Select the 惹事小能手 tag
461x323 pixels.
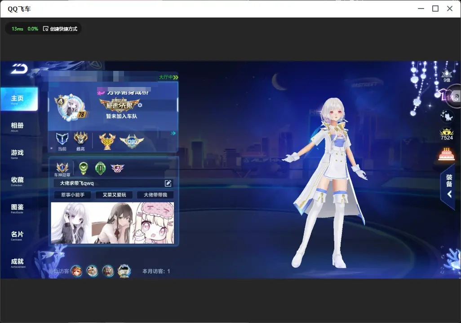pos(73,195)
